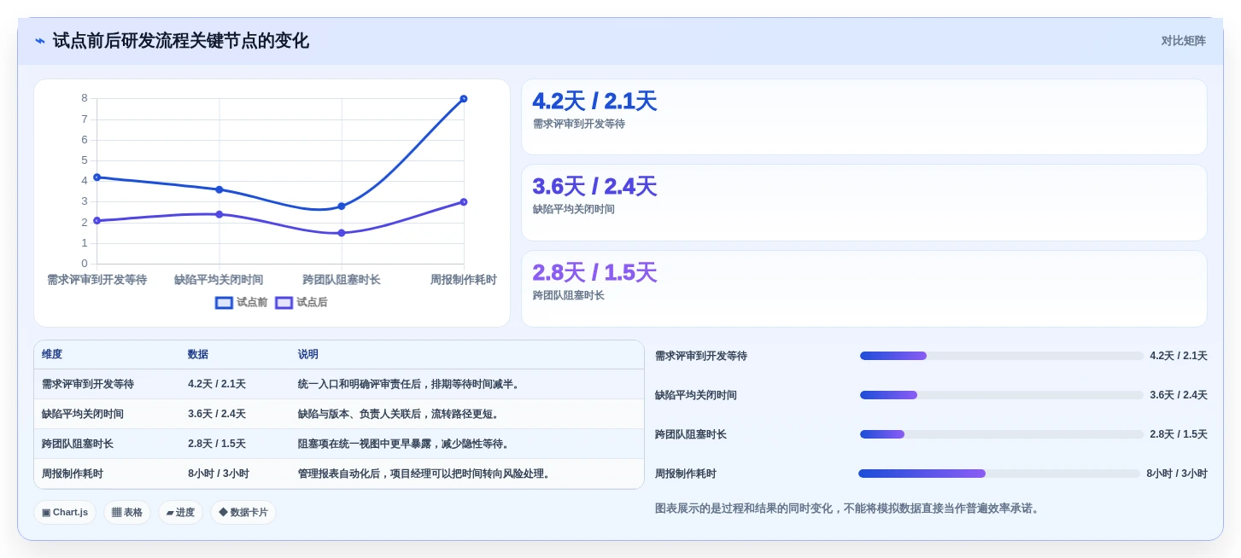Click chart axis label 需求评审到开发等待
The width and height of the screenshot is (1241, 558).
coord(97,280)
